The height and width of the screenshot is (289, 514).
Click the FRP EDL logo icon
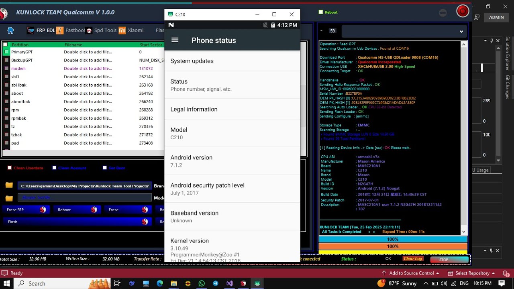(x=31, y=31)
